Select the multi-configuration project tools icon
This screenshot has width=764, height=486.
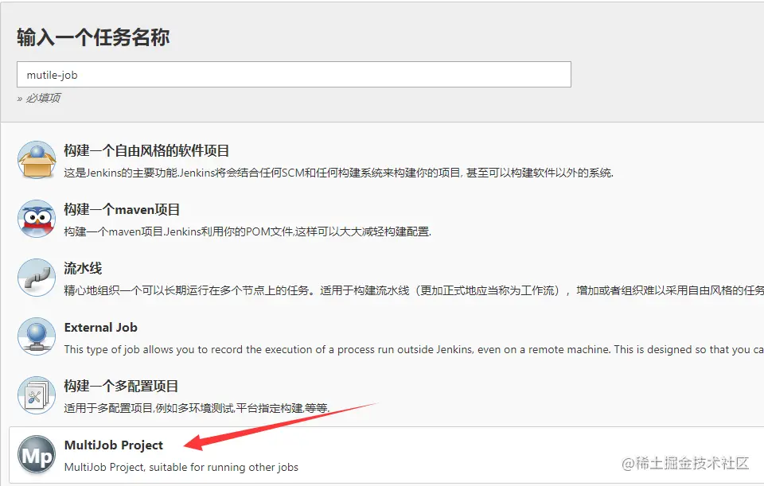[37, 395]
